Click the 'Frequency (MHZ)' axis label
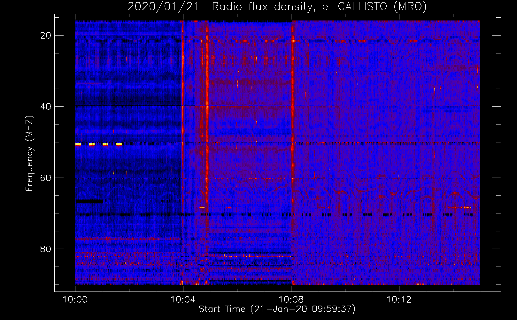The width and height of the screenshot is (517, 320). pyautogui.click(x=29, y=154)
